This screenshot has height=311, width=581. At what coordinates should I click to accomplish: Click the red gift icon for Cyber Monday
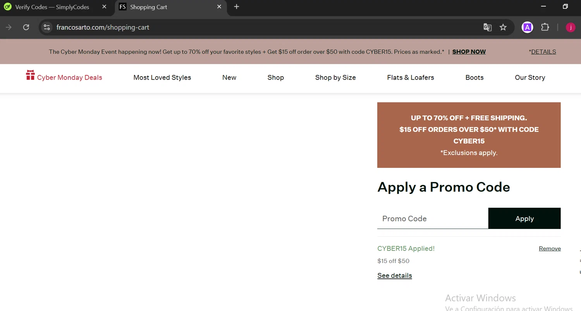[x=30, y=75]
